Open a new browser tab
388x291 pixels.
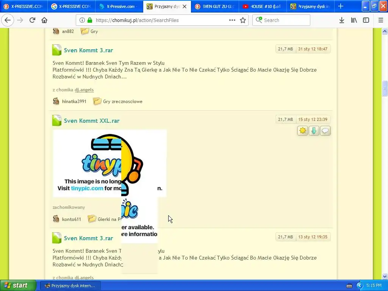[x=341, y=6]
